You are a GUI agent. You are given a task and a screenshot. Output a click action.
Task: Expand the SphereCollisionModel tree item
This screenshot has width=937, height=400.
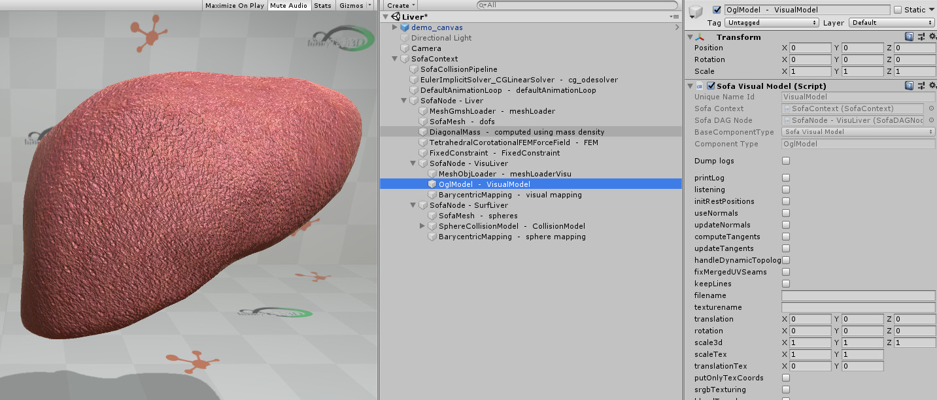[x=422, y=225]
